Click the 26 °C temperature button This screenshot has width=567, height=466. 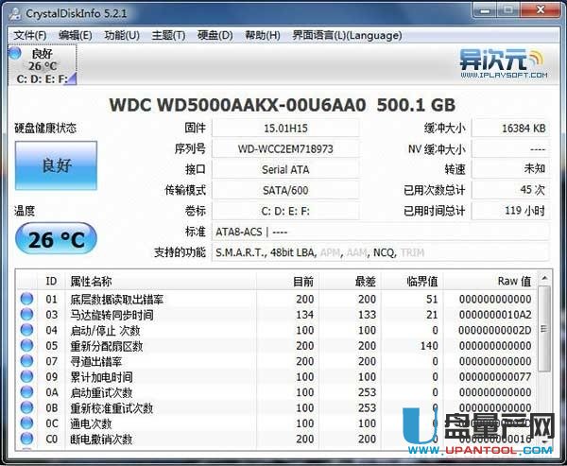coord(55,241)
